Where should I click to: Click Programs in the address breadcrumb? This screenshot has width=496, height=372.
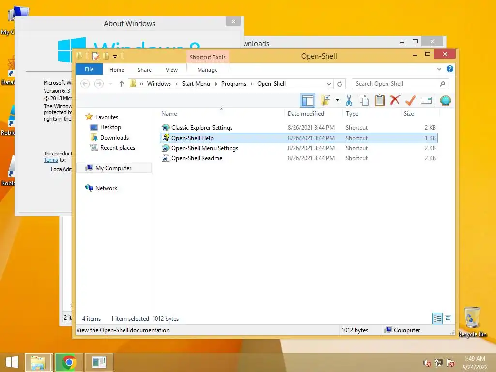233,84
